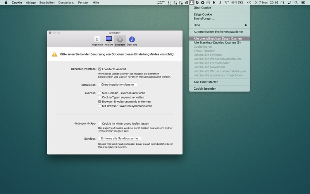Enable Sub-Domain-Favoriten aktivieren
The image size is (310, 194).
(100, 93)
